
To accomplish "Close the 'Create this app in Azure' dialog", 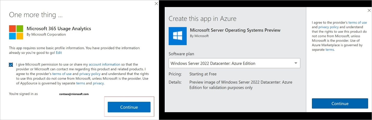I will 369,10.
